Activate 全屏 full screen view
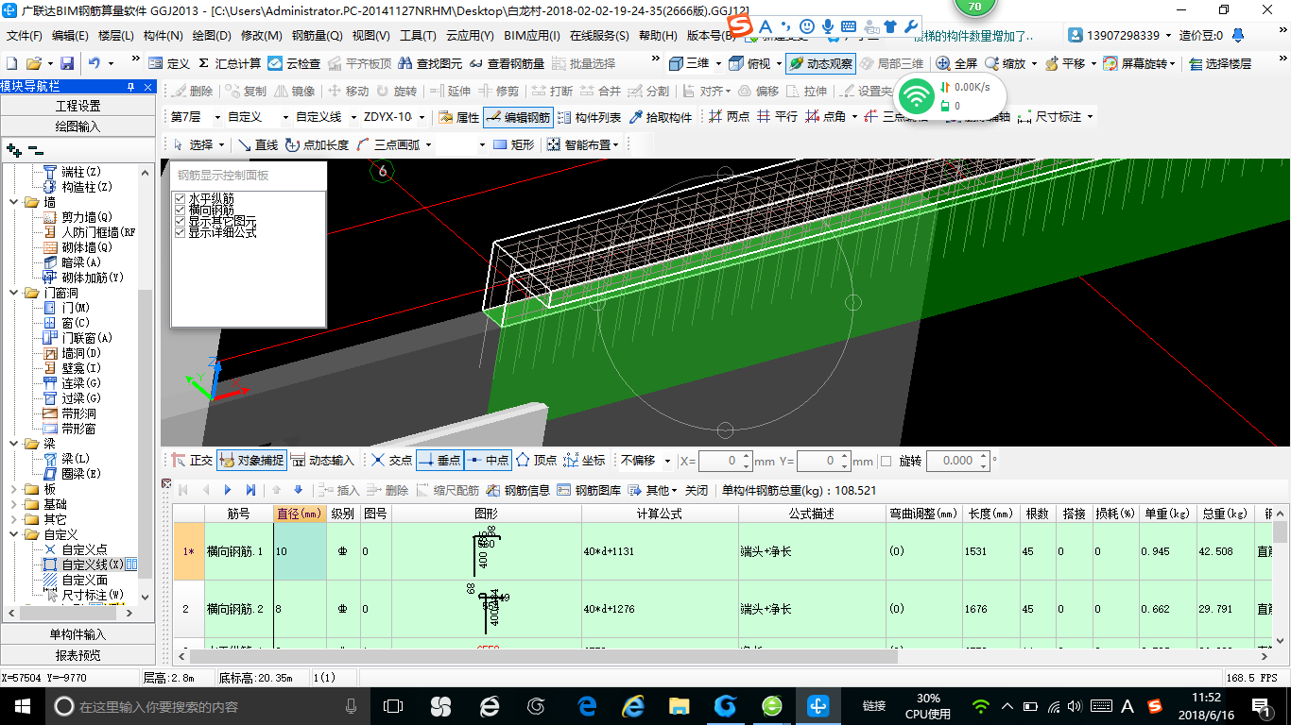This screenshot has height=725, width=1291. tap(956, 63)
